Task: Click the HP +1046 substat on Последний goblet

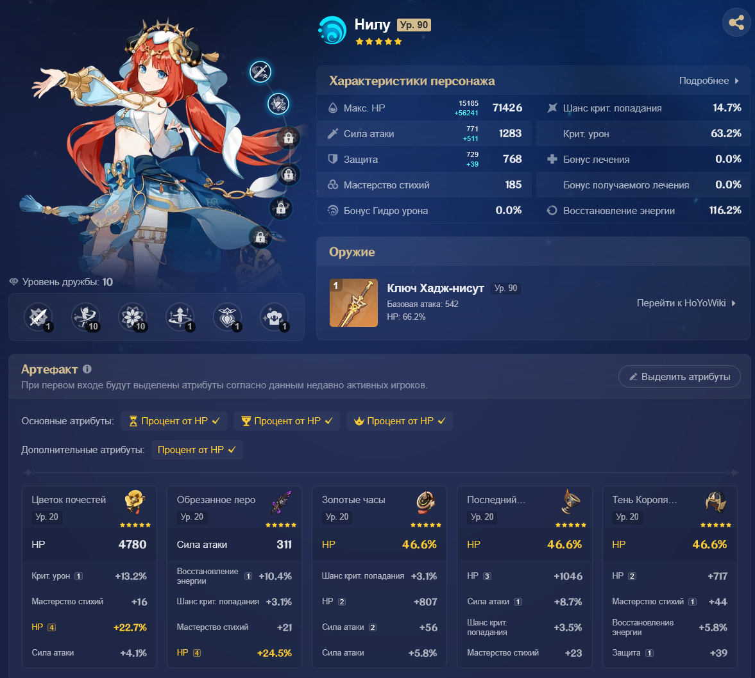Action: click(x=524, y=576)
